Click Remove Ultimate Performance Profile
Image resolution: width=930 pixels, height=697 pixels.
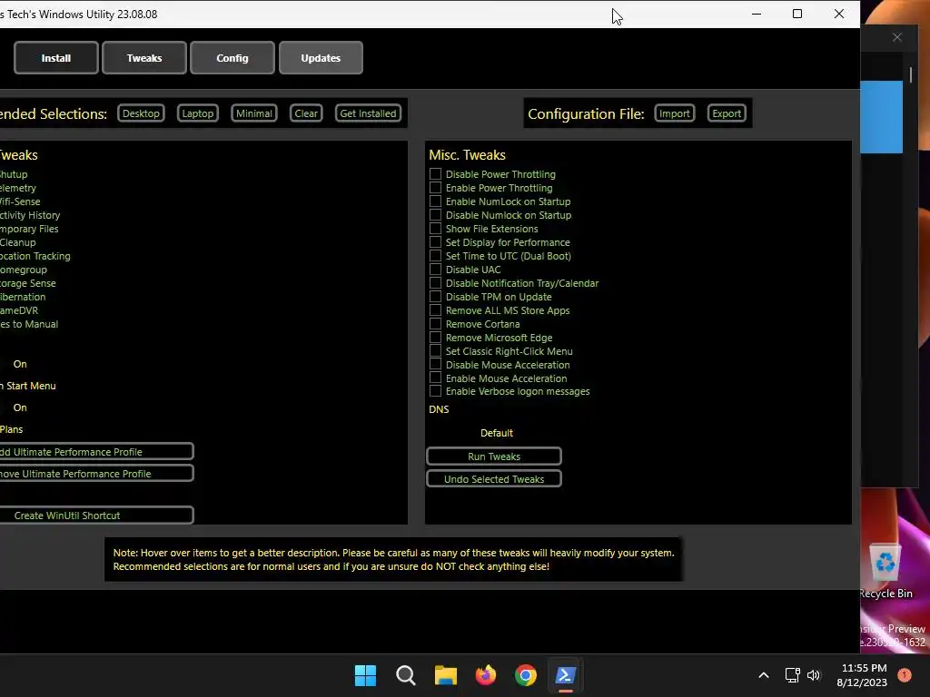tap(94, 474)
